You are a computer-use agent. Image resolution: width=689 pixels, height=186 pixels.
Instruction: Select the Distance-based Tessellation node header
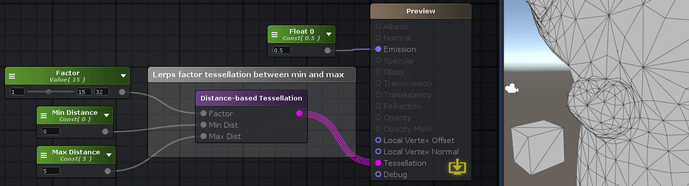251,98
